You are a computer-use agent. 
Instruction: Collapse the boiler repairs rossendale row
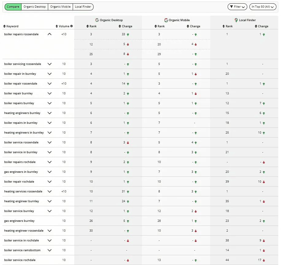pos(50,34)
